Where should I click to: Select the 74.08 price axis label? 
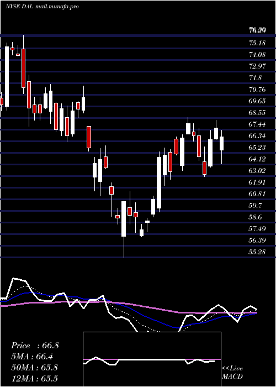257,55
